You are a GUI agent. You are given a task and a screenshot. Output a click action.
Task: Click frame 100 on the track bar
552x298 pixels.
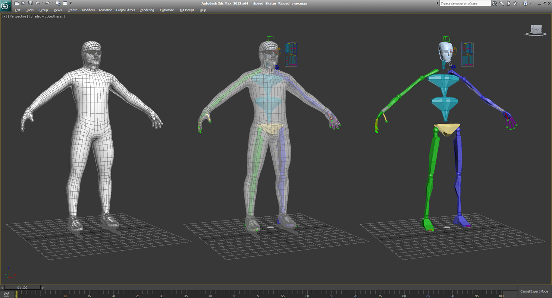point(501,294)
